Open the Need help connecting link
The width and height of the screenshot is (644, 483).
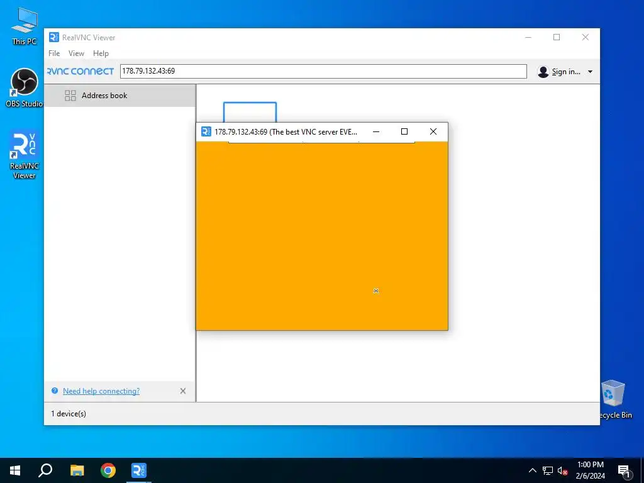pyautogui.click(x=101, y=391)
